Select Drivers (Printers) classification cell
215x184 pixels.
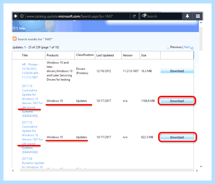[x=82, y=71]
